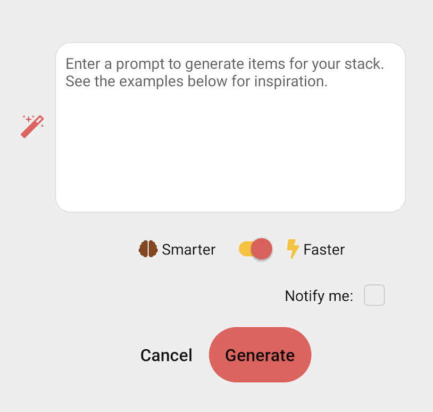Click the brown brain icon
Viewport: 433px width, 412px height.
click(148, 249)
